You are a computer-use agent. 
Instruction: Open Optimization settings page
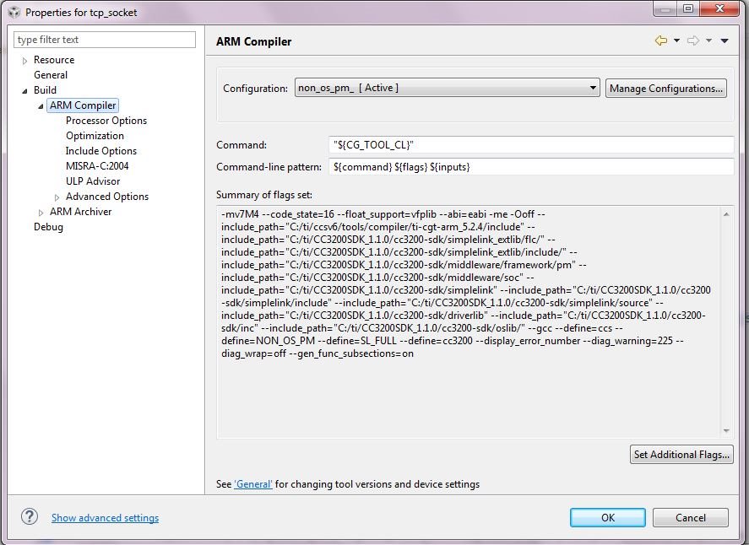(x=95, y=136)
